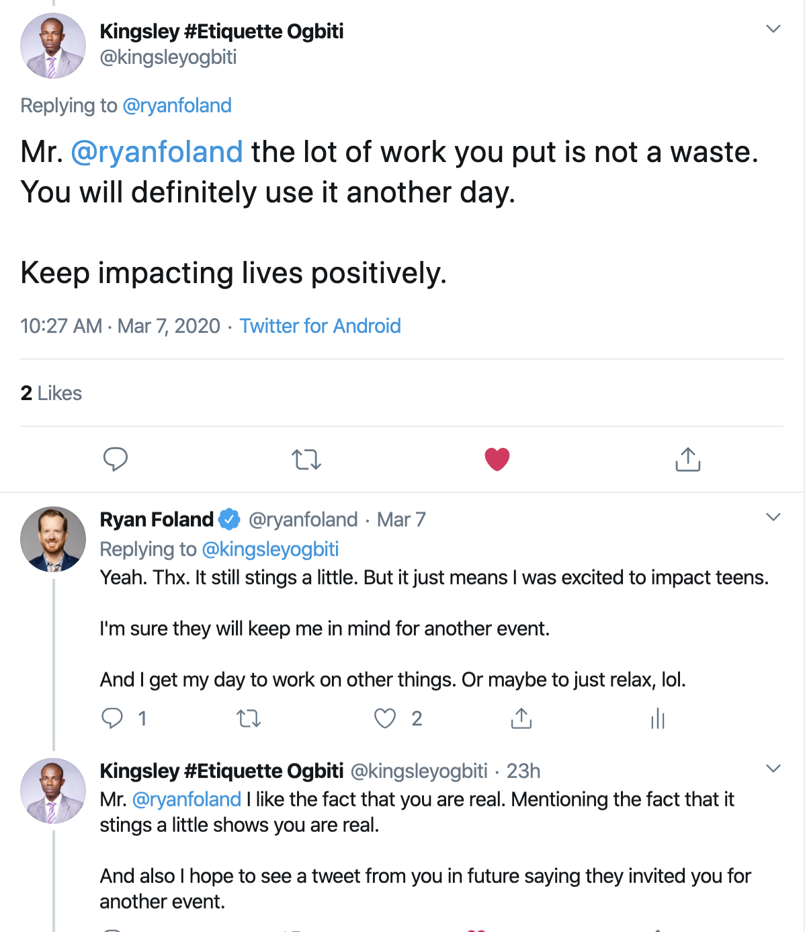Screen dimensions: 805x932
Task: Retweet the main tweet by Kingsley
Action: tap(306, 460)
